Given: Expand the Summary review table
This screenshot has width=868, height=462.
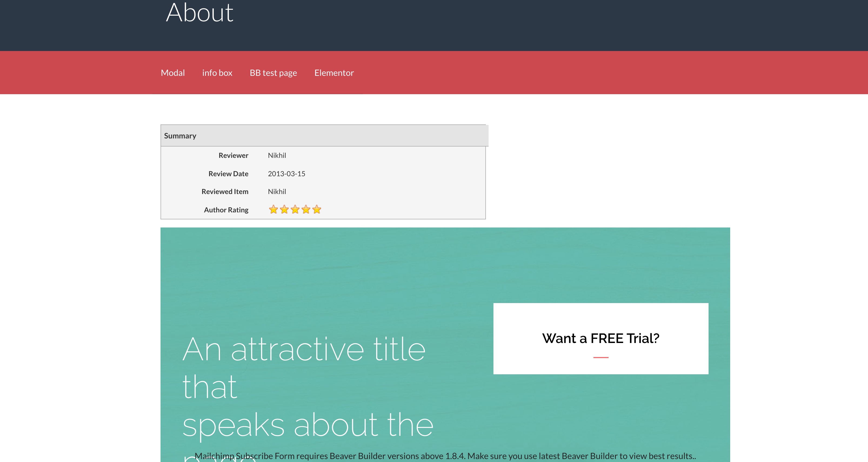Looking at the screenshot, I should [180, 135].
